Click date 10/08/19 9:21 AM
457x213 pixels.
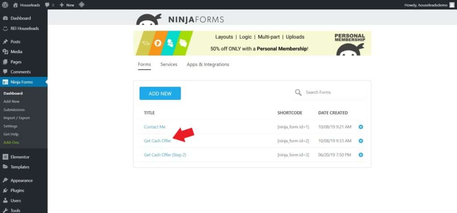point(335,127)
